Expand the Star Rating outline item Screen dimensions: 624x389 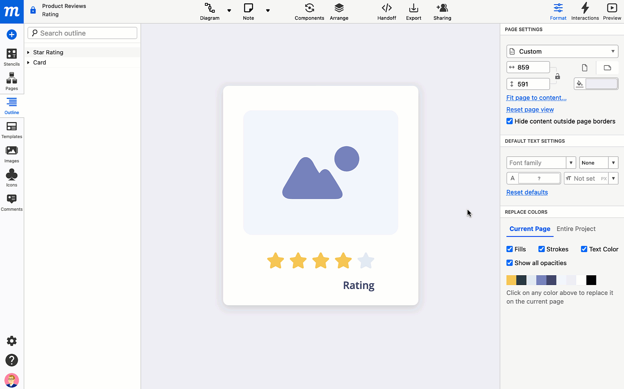point(28,53)
